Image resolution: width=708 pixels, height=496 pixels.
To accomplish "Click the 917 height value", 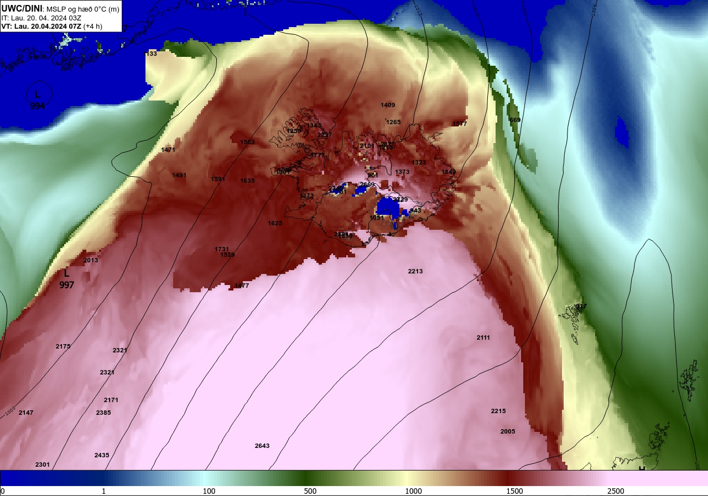I will click(581, 306).
